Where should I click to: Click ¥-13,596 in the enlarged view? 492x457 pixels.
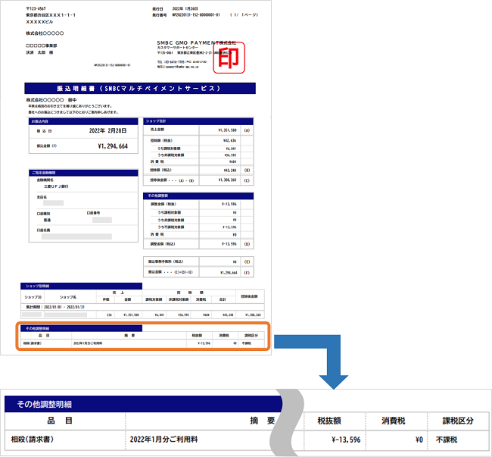[346, 440]
